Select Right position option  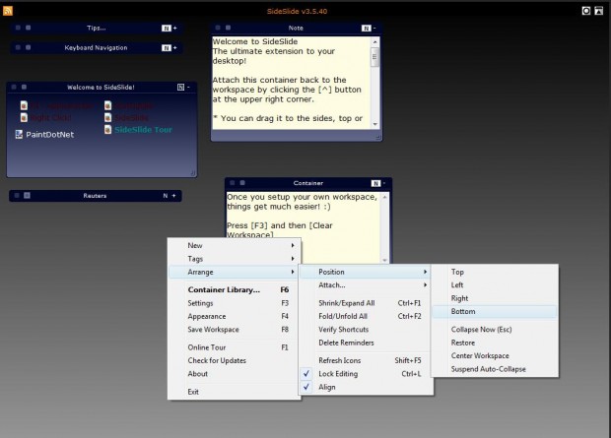495,298
